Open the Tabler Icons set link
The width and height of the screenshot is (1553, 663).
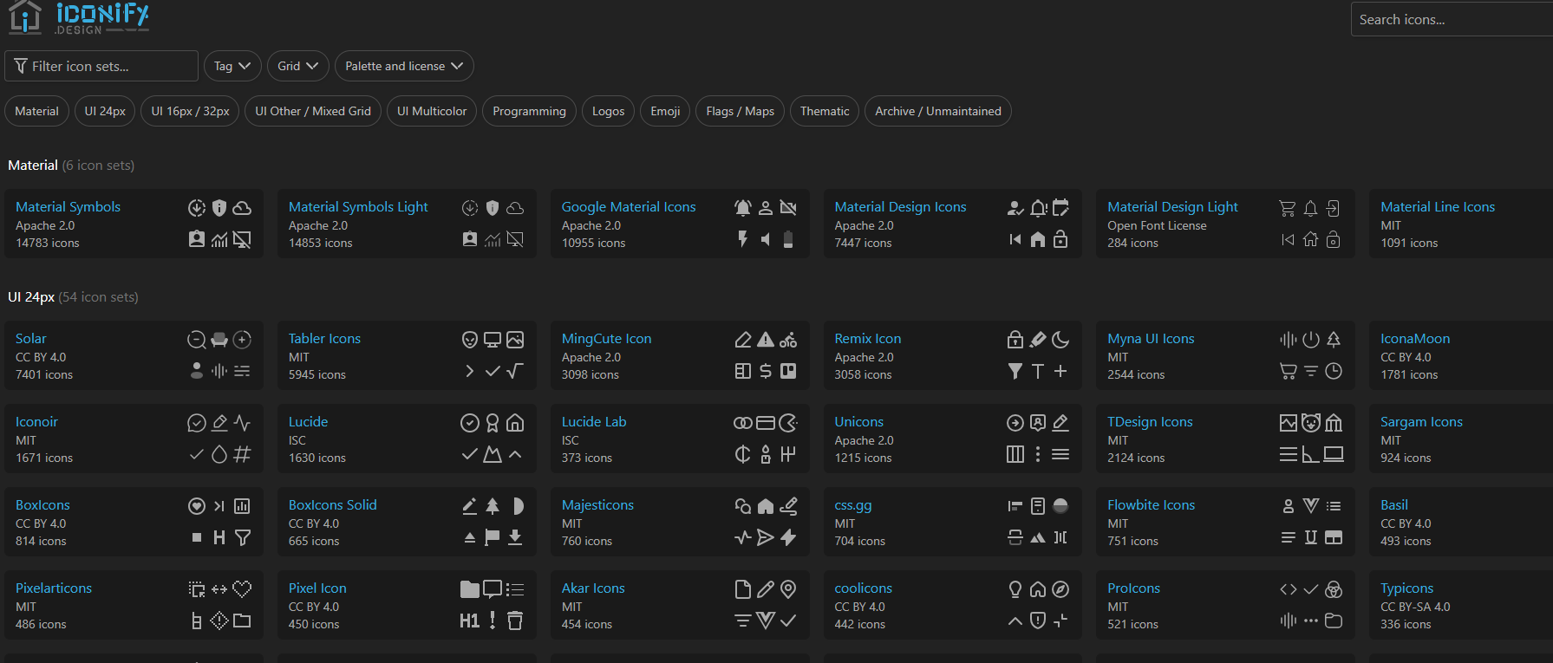pos(324,339)
